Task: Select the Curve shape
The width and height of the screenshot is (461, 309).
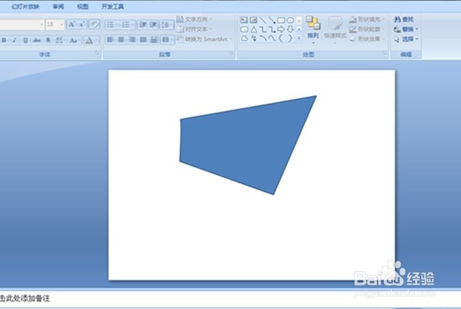Action: pyautogui.click(x=272, y=38)
